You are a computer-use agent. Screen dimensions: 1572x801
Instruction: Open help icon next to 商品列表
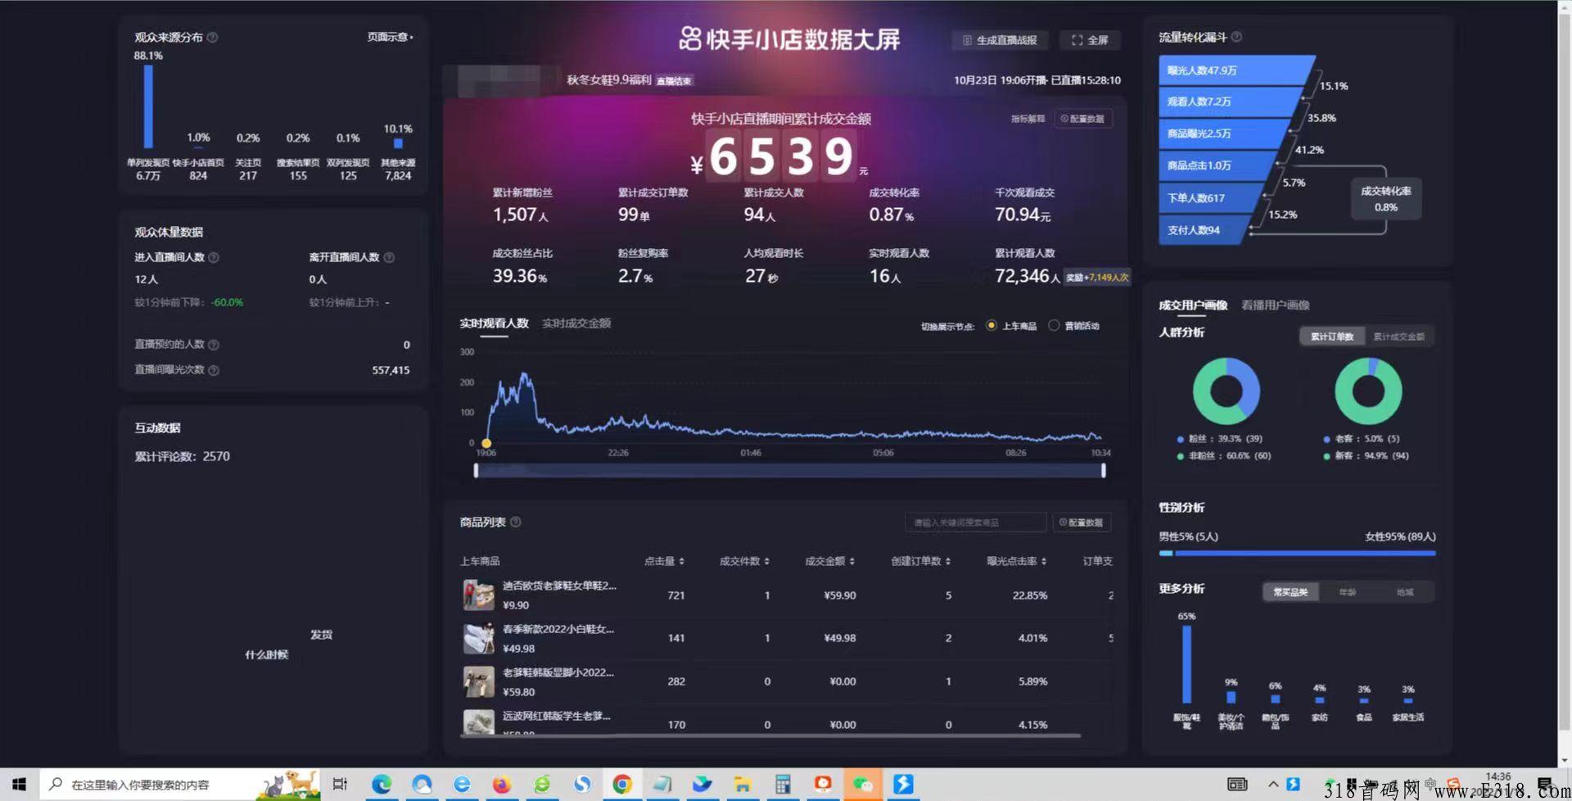click(516, 522)
